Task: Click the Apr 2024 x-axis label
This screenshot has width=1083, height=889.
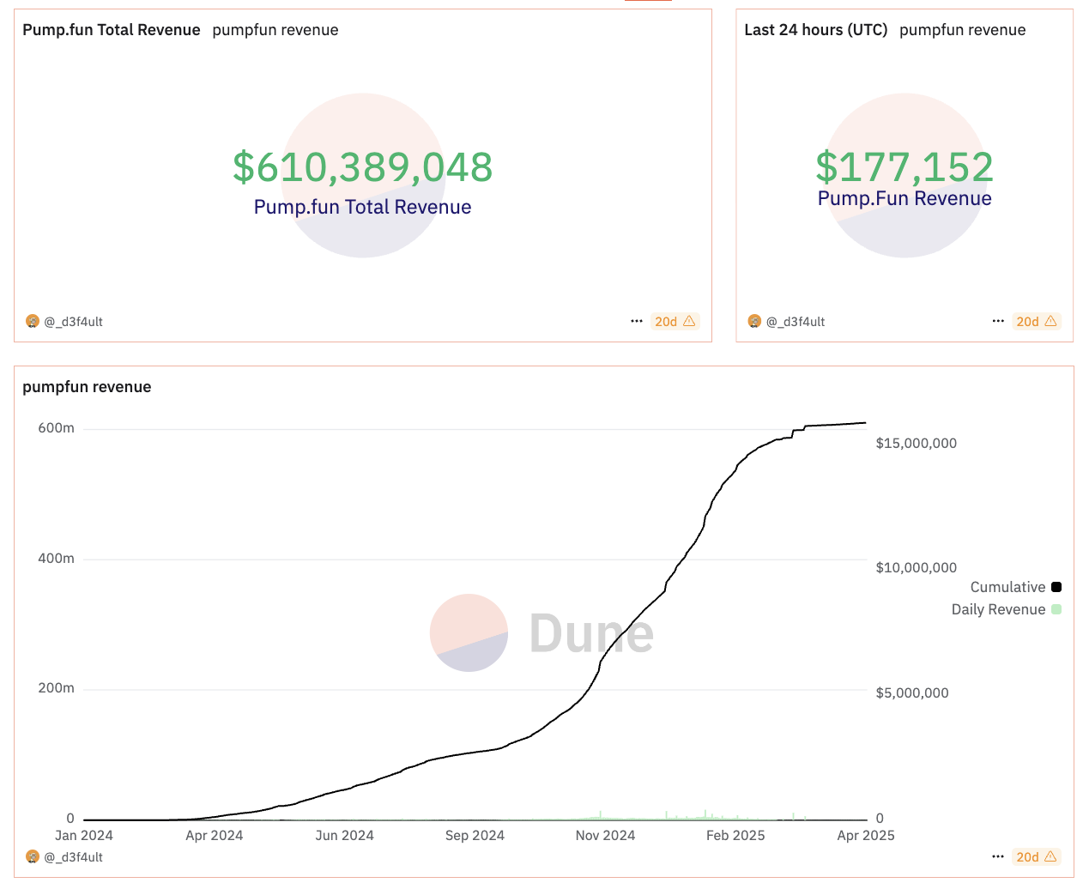Action: (215, 836)
